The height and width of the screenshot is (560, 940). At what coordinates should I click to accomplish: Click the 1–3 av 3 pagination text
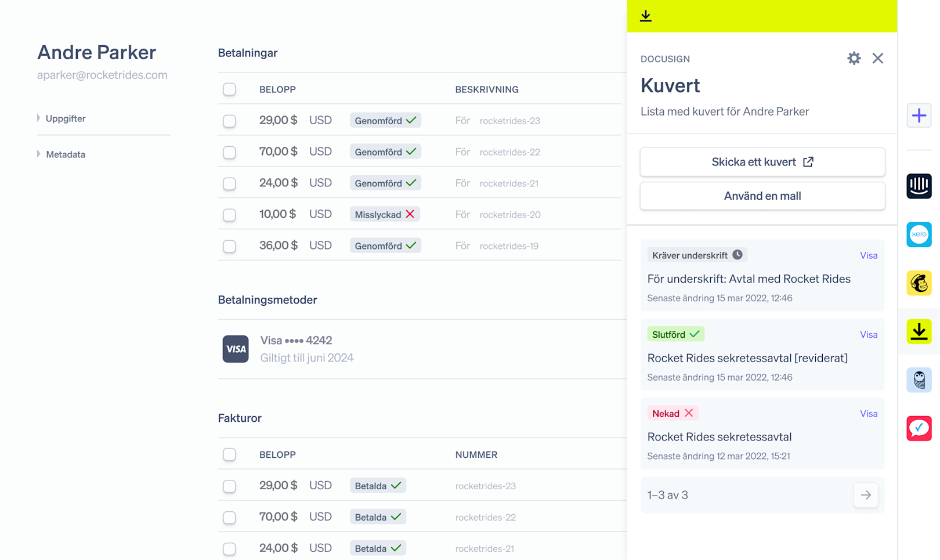(x=667, y=495)
